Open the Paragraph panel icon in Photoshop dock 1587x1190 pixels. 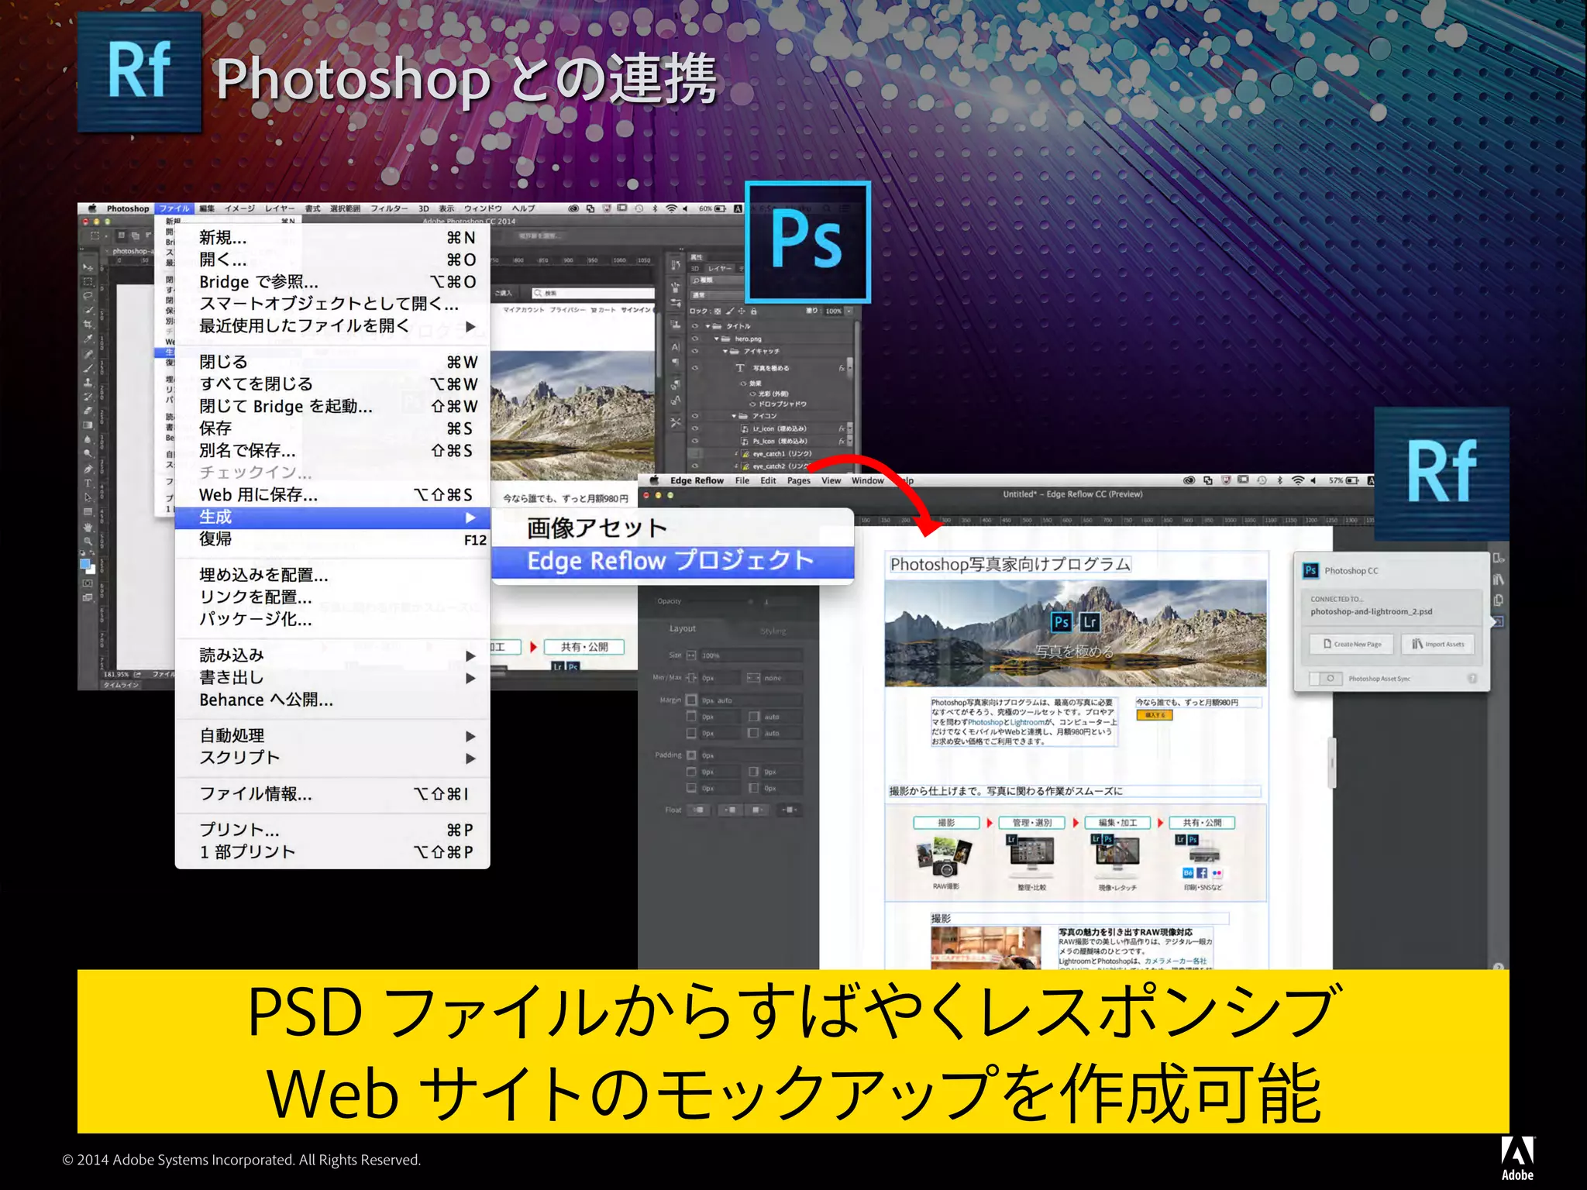[675, 362]
